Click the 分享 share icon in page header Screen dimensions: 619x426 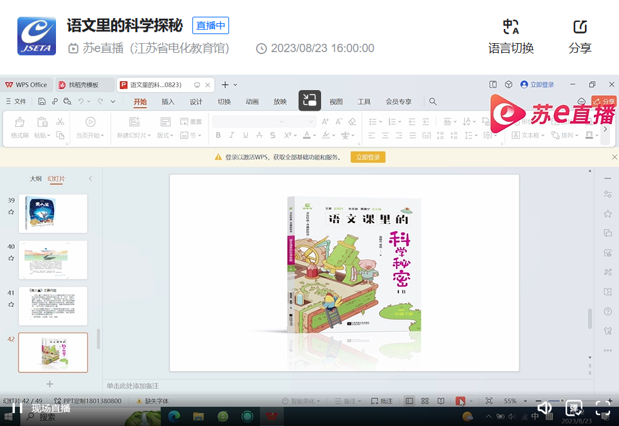click(x=580, y=27)
